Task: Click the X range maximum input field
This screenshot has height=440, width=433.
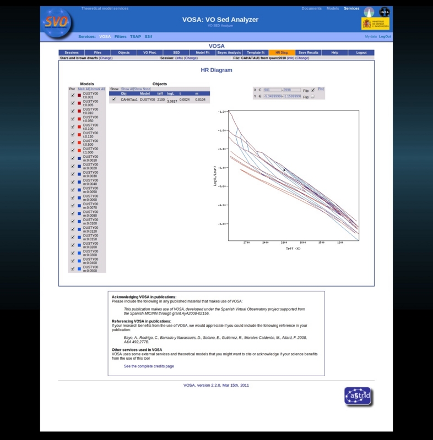Action: click(291, 90)
